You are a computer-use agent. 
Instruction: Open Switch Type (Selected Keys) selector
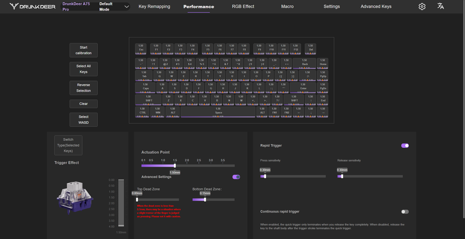pyautogui.click(x=68, y=145)
